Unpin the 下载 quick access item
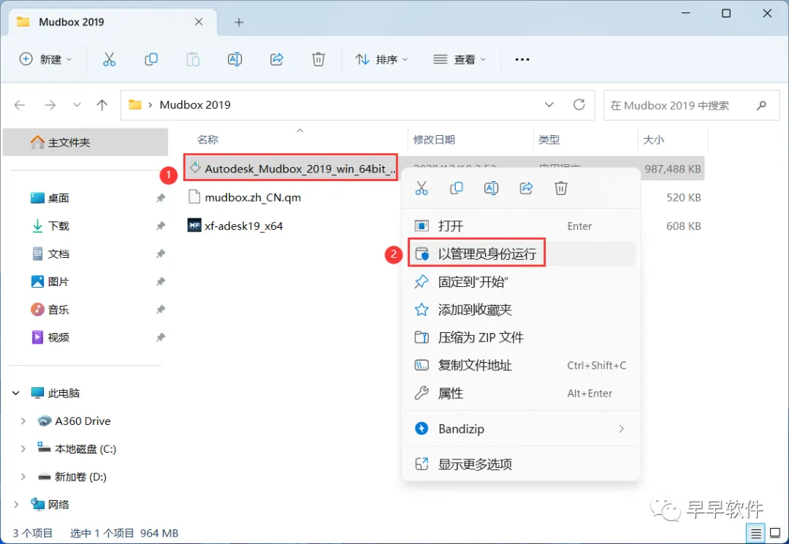 pos(161,226)
